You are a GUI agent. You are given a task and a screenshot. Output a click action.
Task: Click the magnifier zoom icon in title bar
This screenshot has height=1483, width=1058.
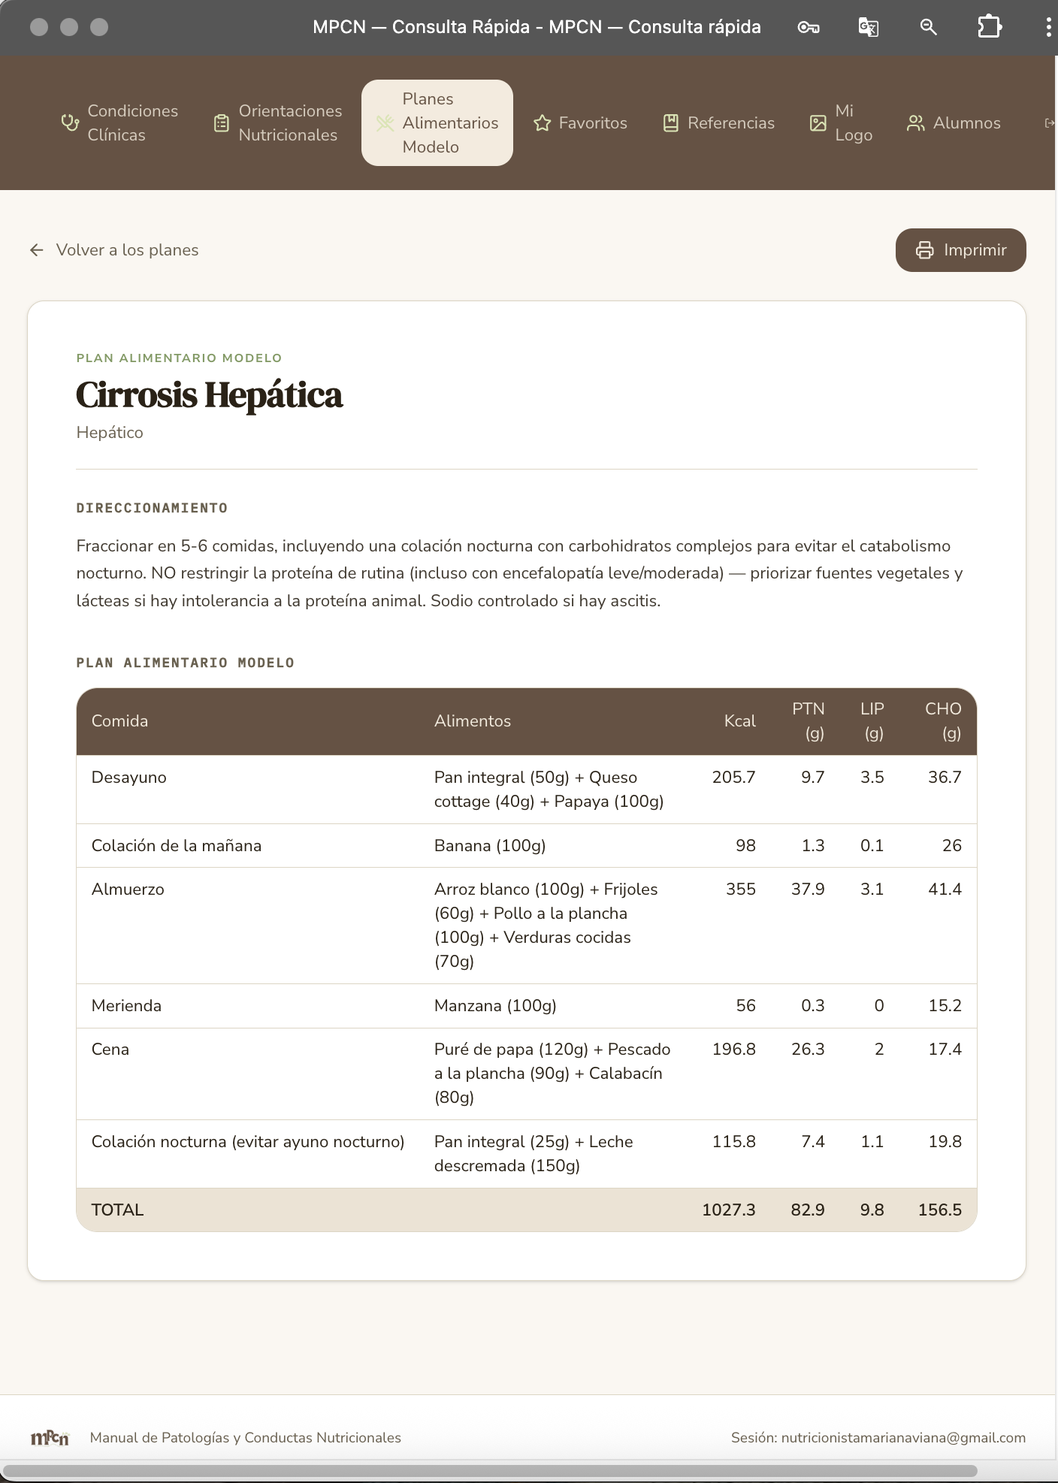click(929, 28)
